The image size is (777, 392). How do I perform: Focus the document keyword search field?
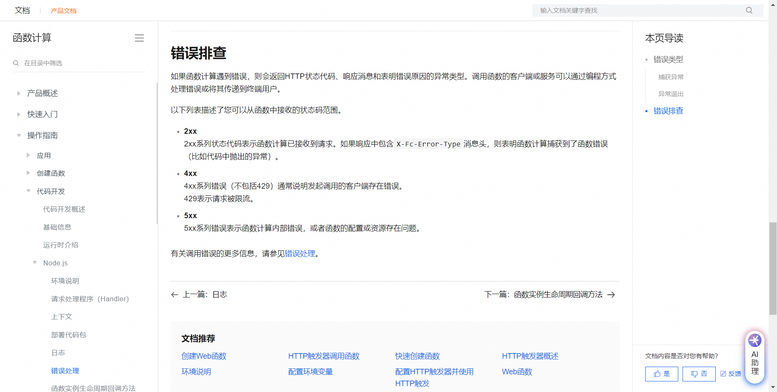coord(647,10)
